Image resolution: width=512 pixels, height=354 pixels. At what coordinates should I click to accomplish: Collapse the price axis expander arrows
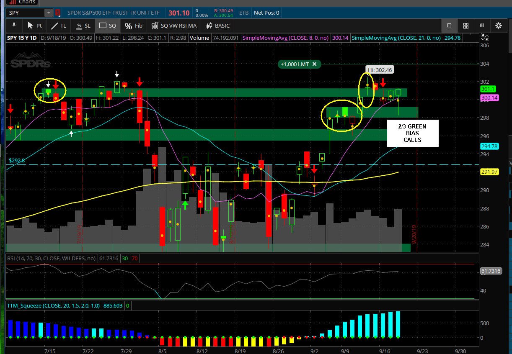click(x=483, y=37)
